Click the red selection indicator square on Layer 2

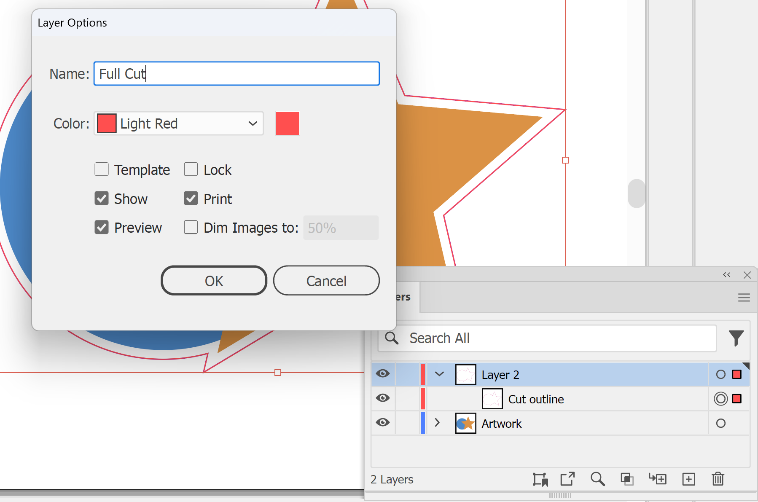coord(737,374)
